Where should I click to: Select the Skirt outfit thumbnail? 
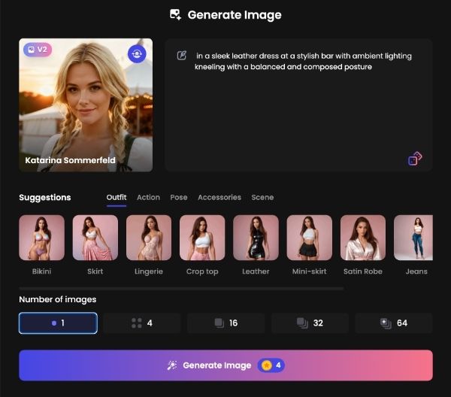click(x=95, y=238)
